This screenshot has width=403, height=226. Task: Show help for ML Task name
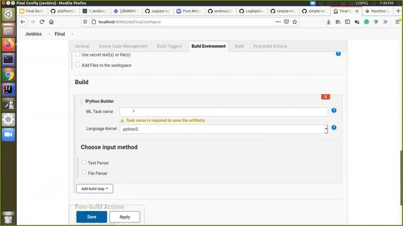tap(334, 110)
